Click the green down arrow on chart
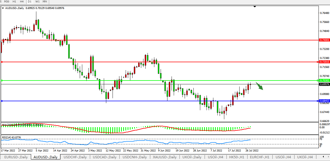This screenshot has height=161, width=330. [x=260, y=86]
